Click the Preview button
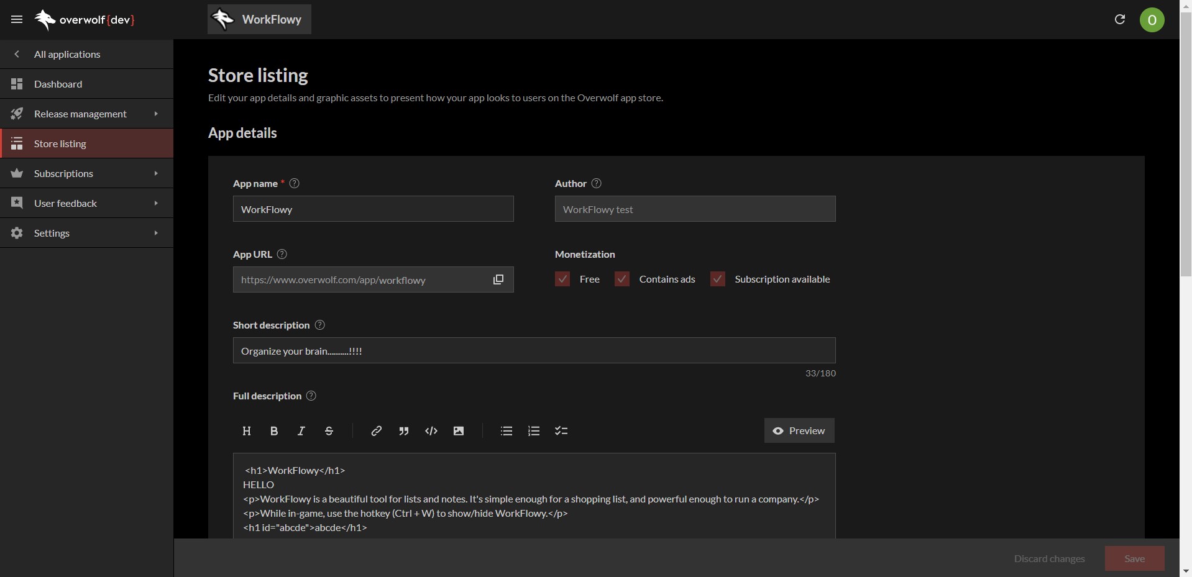 (799, 430)
